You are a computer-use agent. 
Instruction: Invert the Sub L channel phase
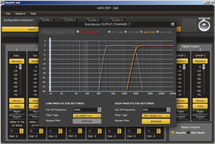point(17,117)
